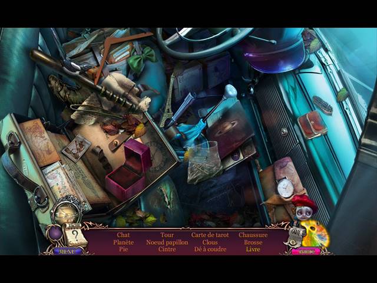Select 'Tour' in the item list
Viewport: 377px width, 283px height.
167,235
